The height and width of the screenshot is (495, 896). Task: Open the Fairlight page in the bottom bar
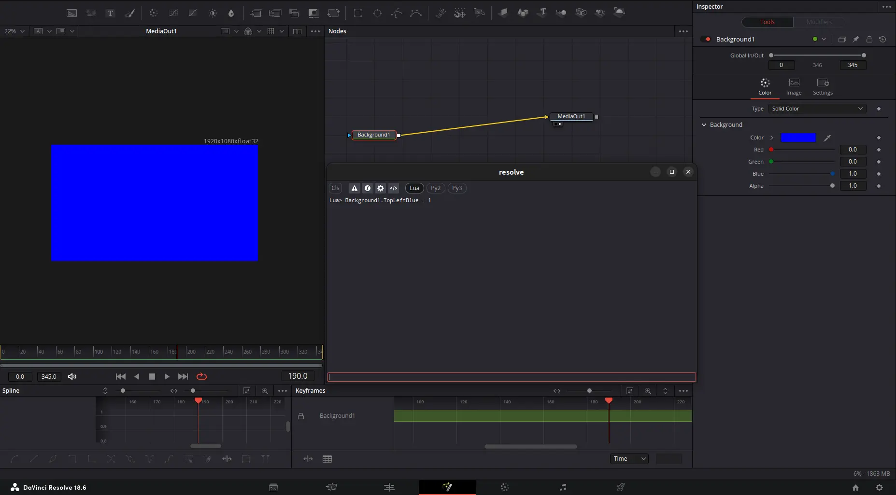click(563, 487)
